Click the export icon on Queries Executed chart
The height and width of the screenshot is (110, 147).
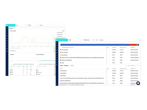pos(64,31)
